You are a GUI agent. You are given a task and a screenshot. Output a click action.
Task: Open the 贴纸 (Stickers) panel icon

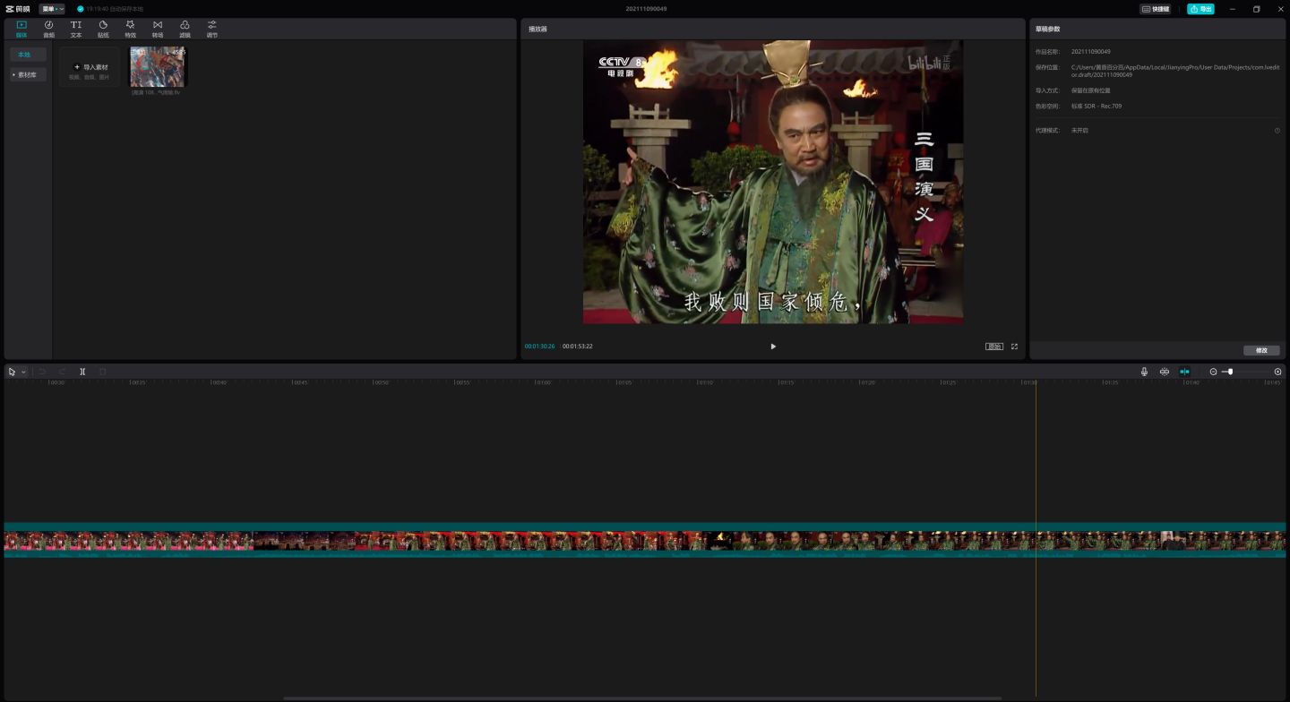[103, 29]
